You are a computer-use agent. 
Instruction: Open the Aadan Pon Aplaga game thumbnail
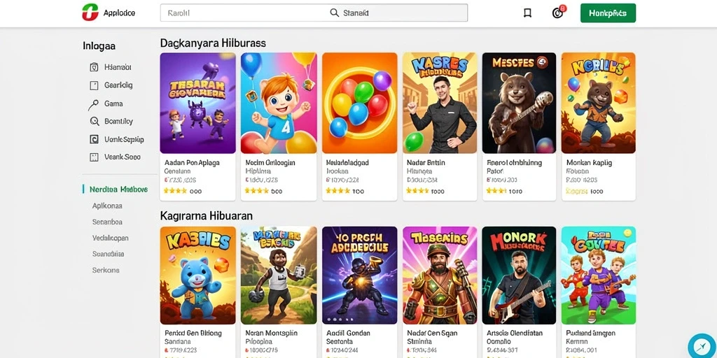(x=197, y=103)
